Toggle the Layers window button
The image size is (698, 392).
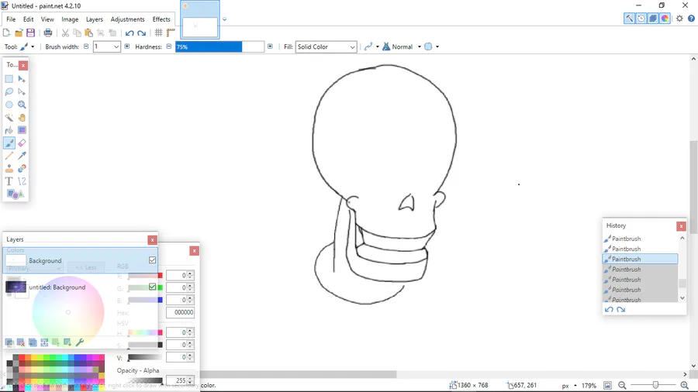[x=653, y=19]
